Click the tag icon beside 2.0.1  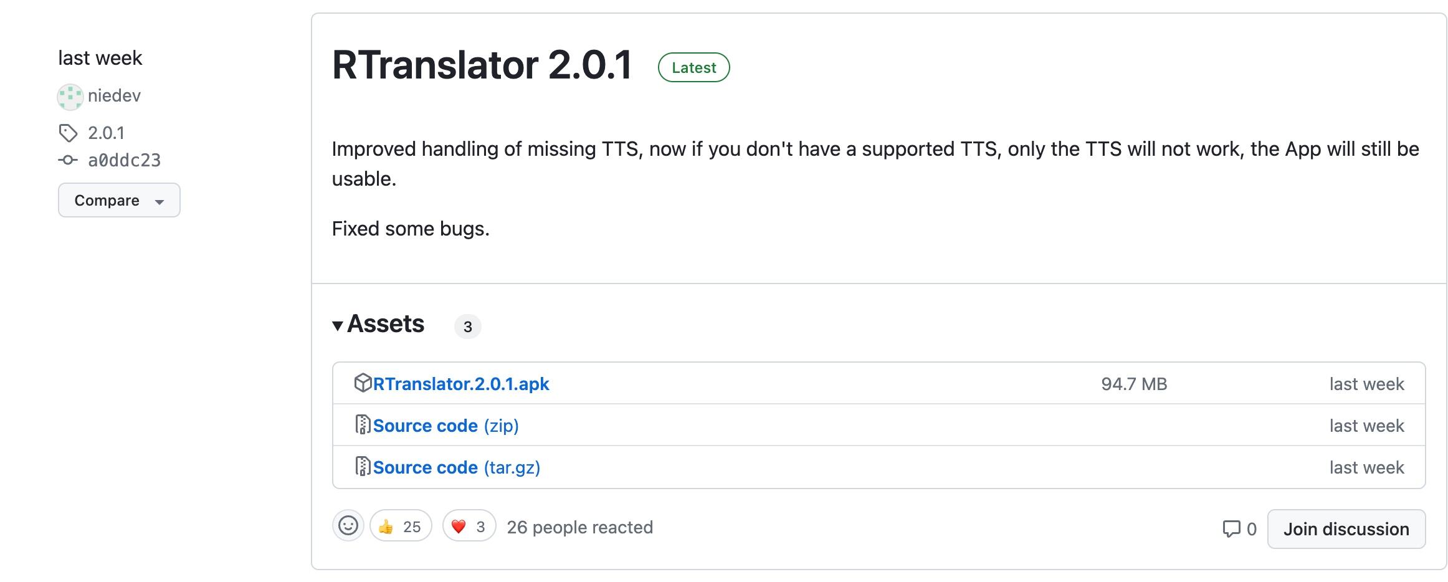coord(68,133)
